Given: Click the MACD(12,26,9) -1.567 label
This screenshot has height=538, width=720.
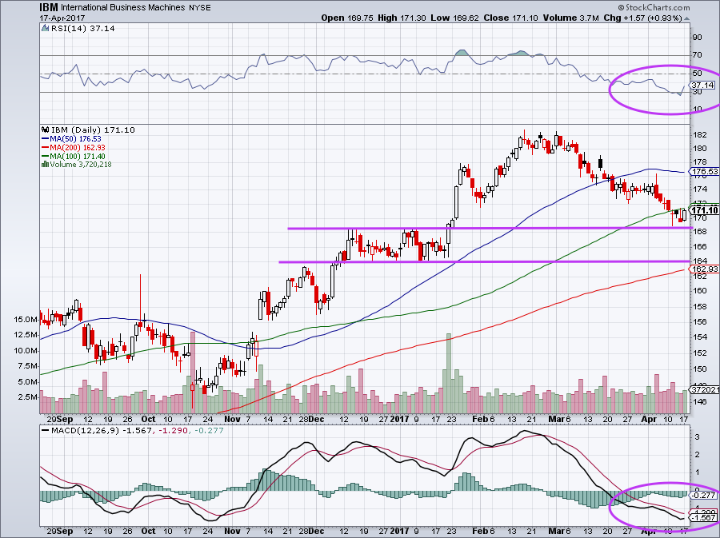Looking at the screenshot, I should coord(101,431).
